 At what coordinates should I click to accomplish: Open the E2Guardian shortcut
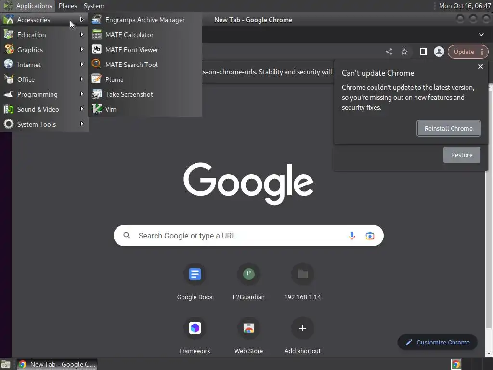coord(249,281)
